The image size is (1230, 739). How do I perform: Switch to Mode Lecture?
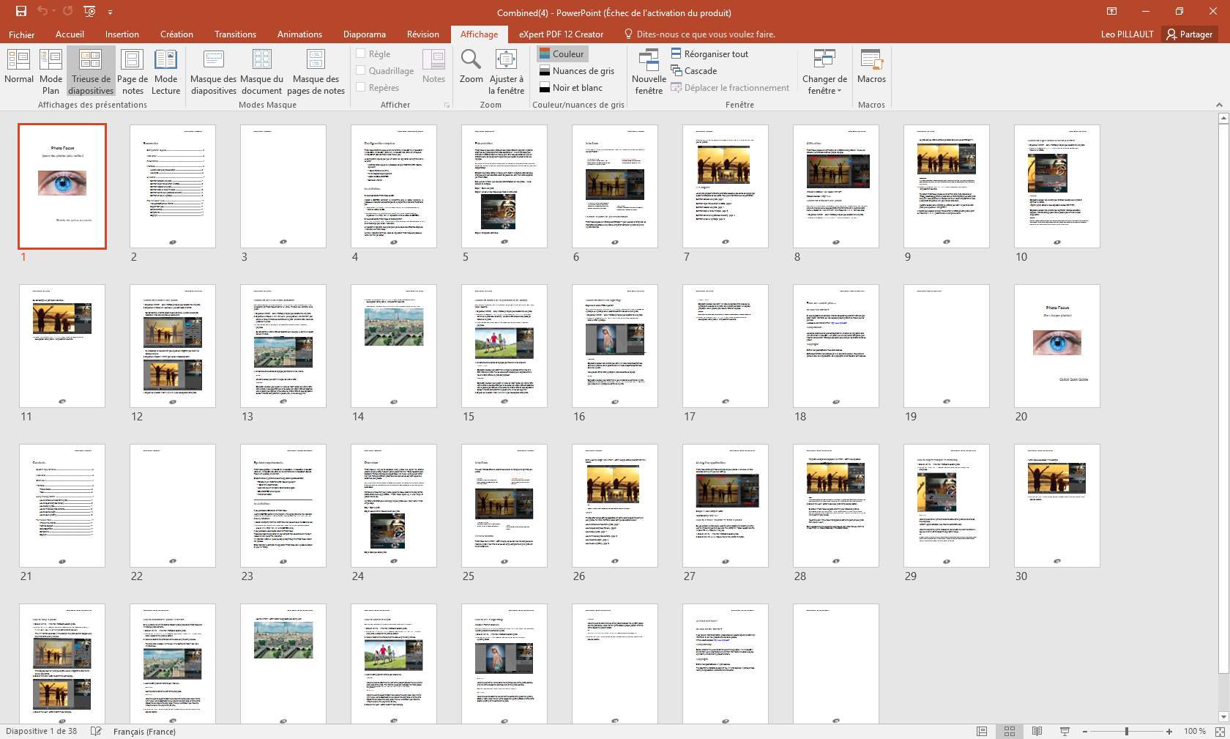coord(165,72)
